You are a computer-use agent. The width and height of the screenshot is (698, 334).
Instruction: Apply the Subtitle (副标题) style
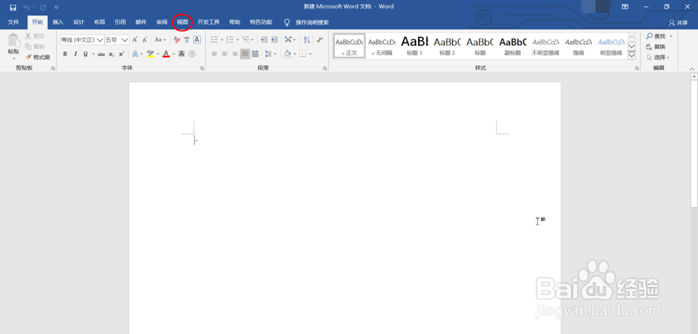tap(512, 46)
